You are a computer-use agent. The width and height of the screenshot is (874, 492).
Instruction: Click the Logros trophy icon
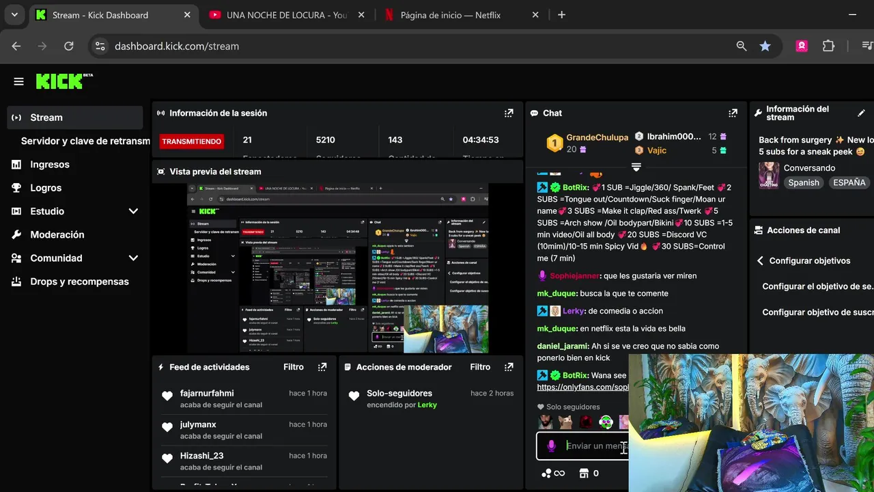pos(16,188)
